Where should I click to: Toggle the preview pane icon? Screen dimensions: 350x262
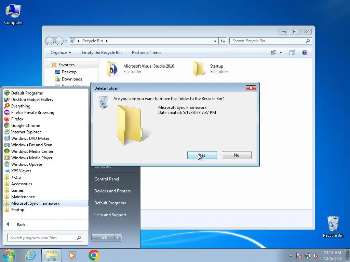click(x=292, y=53)
